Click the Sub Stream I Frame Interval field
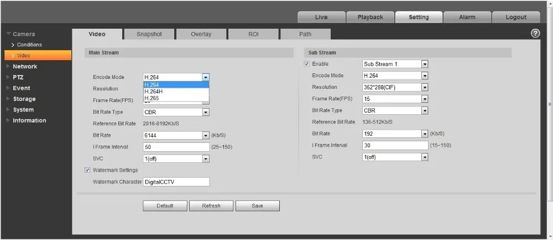Viewport: 553px width, 240px height. point(395,145)
